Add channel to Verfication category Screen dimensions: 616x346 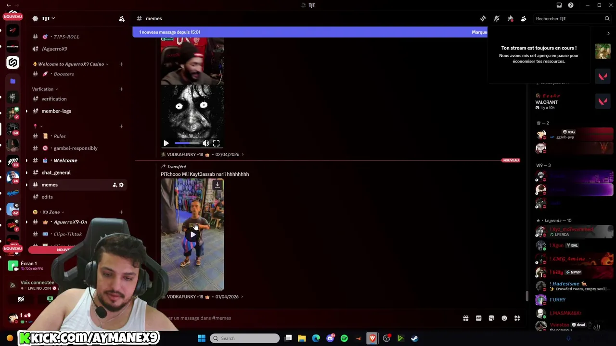pos(121,89)
